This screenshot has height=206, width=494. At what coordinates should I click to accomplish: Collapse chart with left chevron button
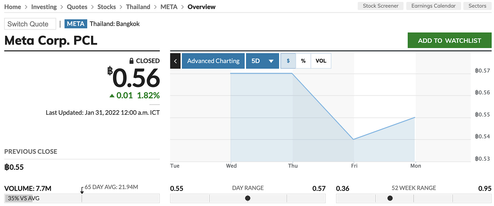click(175, 61)
